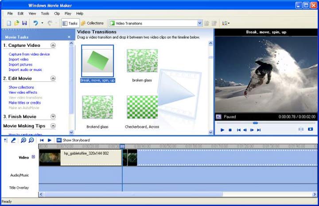Click the Import pictures link
The height and width of the screenshot is (206, 319).
[20, 65]
